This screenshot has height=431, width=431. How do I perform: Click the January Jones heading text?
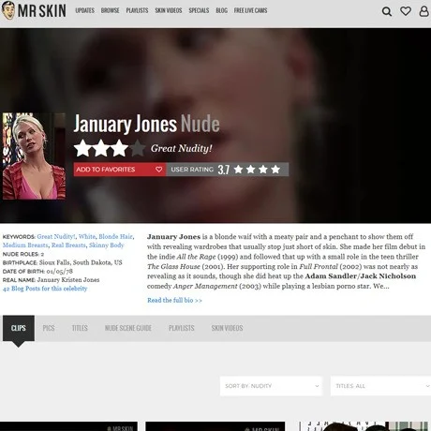coord(126,124)
